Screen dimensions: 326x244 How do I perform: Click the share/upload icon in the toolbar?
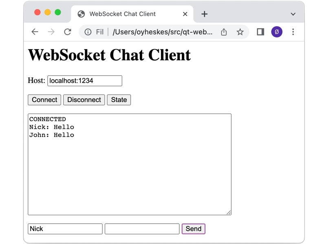pos(224,31)
